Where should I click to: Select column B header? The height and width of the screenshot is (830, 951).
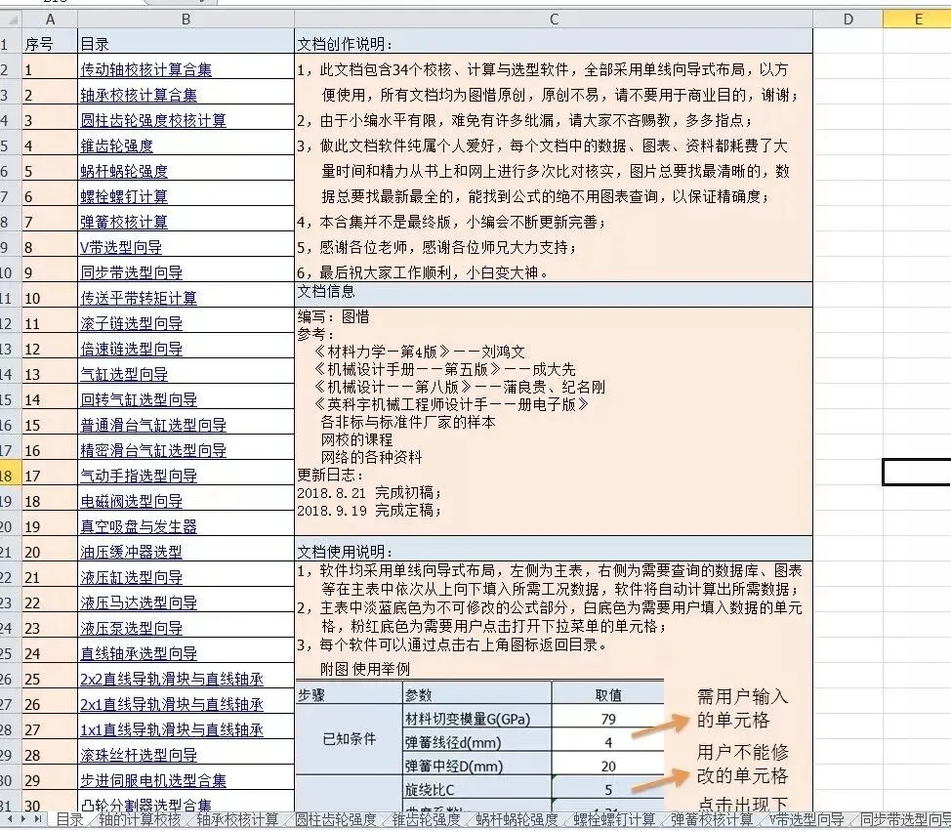(x=186, y=20)
